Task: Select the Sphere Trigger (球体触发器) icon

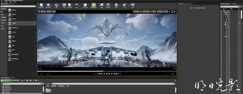Action: tap(10, 59)
